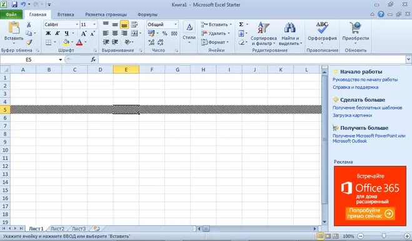The width and height of the screenshot is (412, 241).
Task: Open Найти и выделить binoculars menu
Action: (290, 34)
